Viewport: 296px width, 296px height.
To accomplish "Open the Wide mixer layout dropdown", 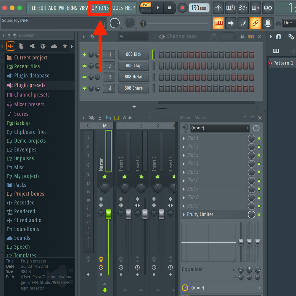I will tap(136, 118).
